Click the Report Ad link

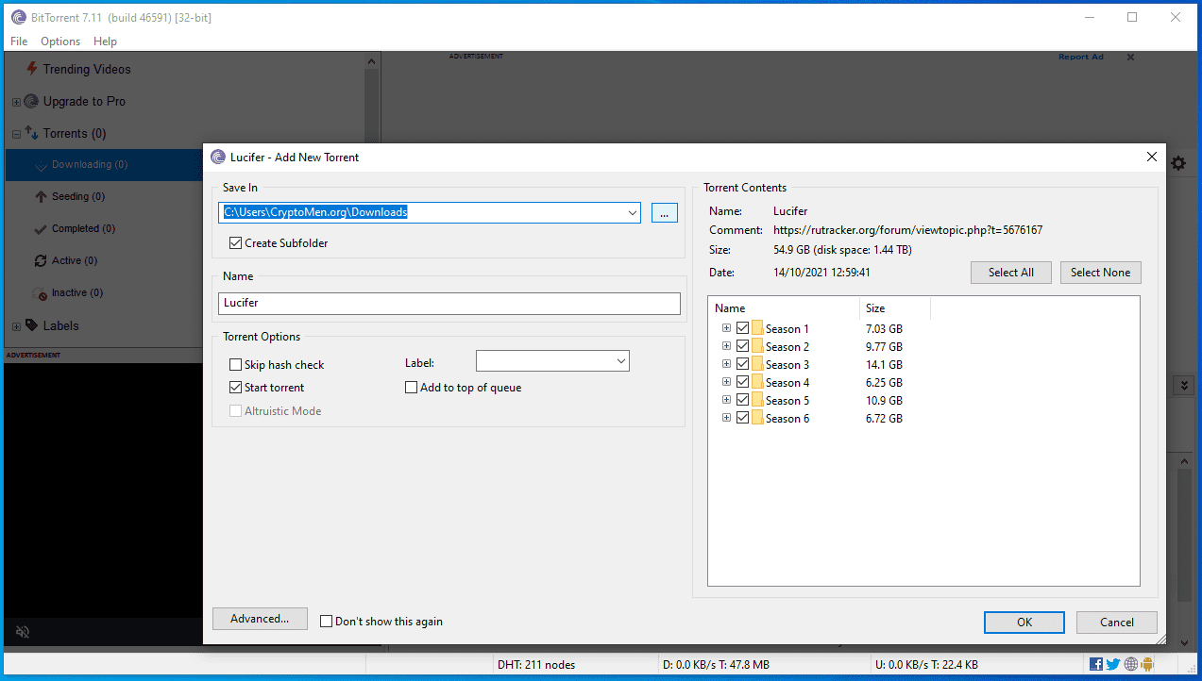click(1080, 57)
